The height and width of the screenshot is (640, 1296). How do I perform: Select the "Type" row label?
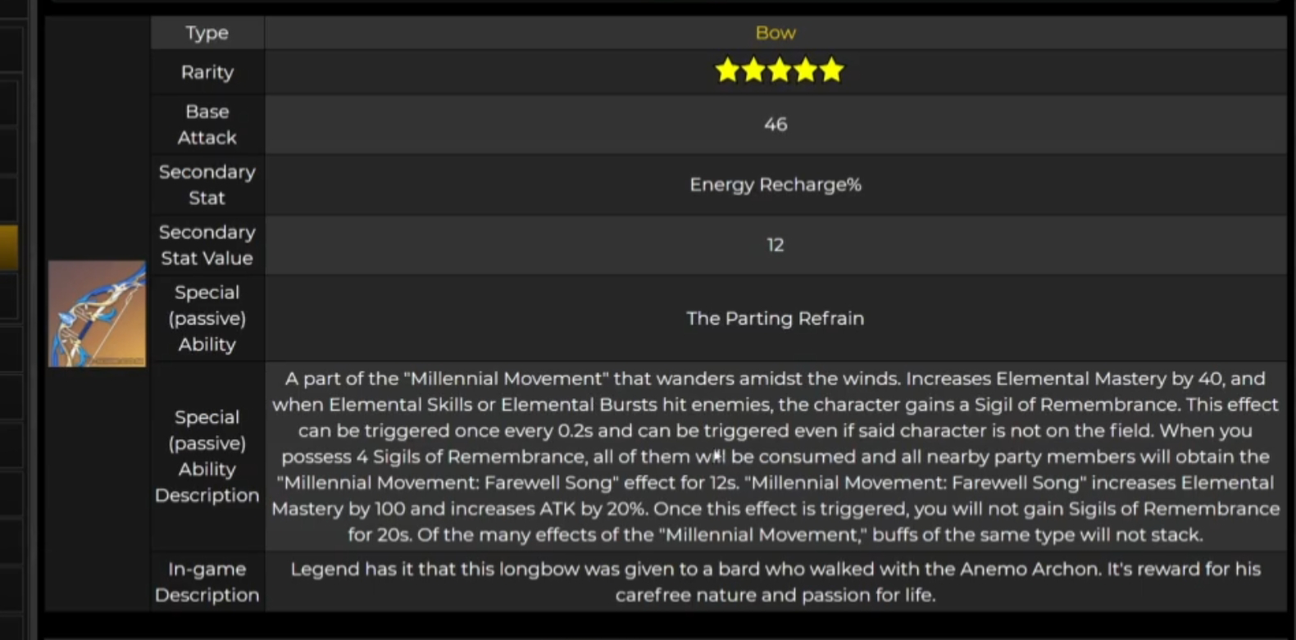(207, 33)
